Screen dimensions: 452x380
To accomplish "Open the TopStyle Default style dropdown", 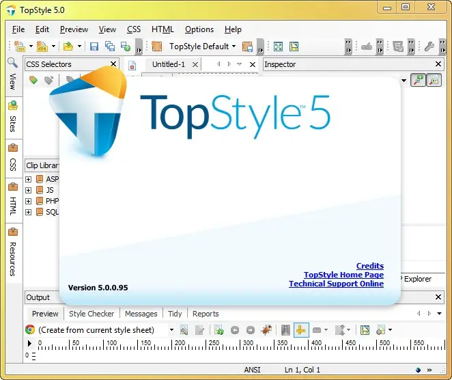I will point(234,46).
